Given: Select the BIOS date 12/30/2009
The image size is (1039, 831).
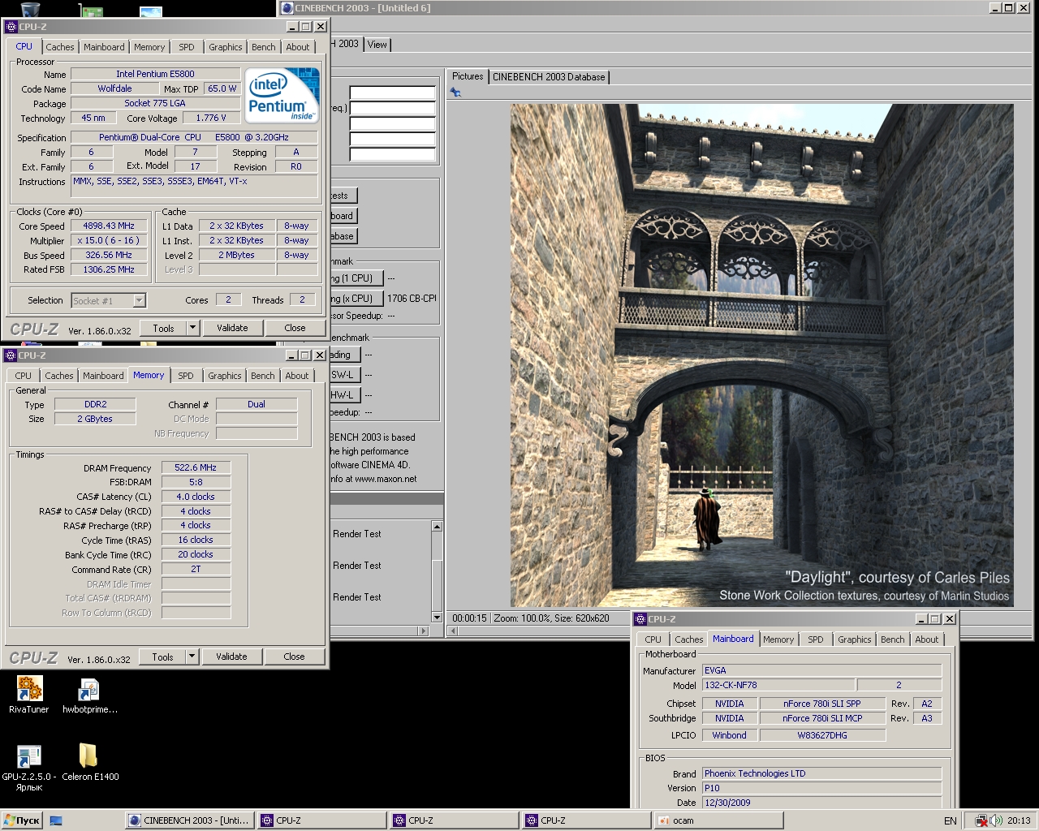Looking at the screenshot, I should (821, 803).
